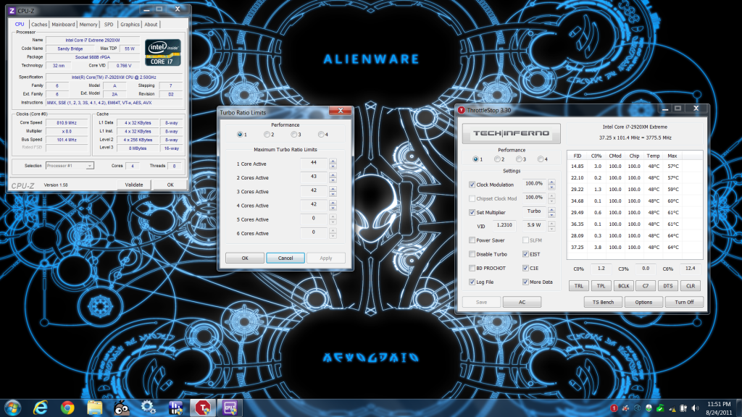Open network status tray icon with warning

click(x=672, y=408)
